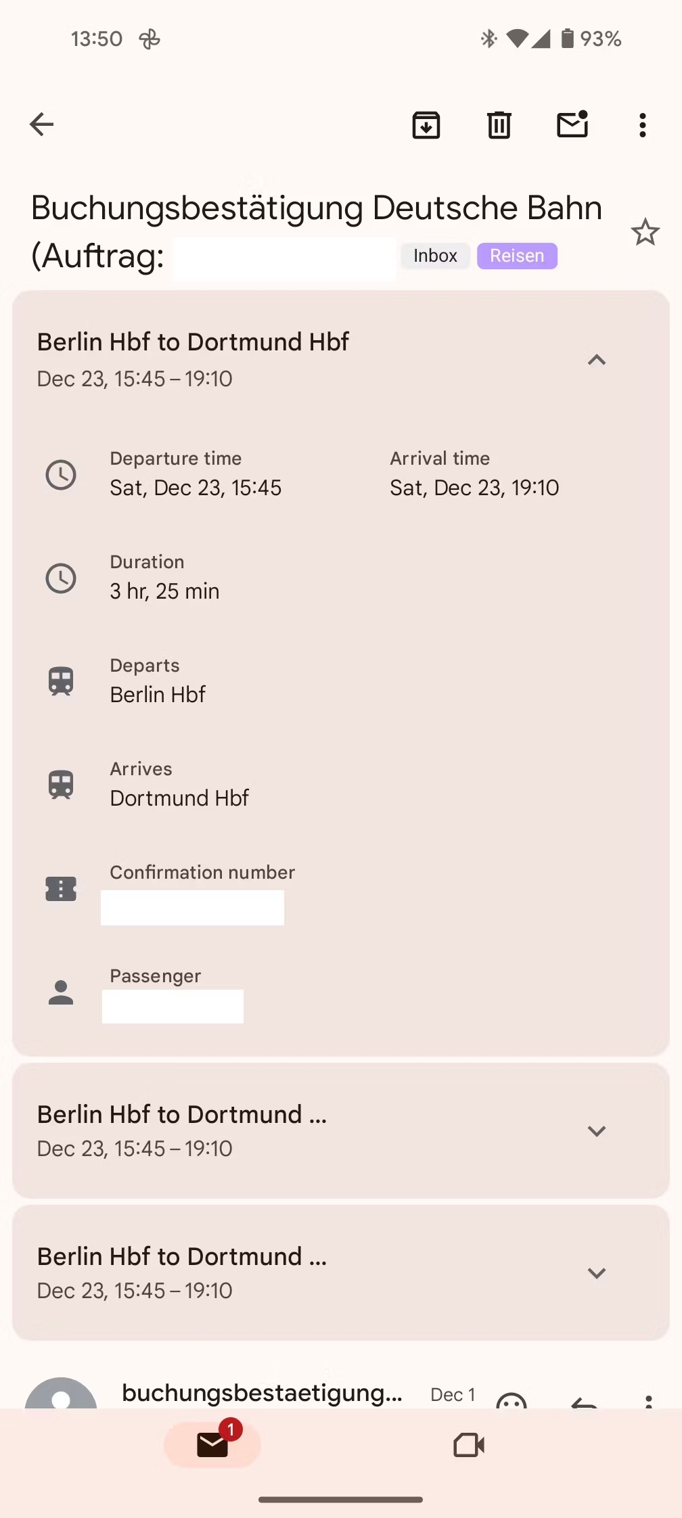Image resolution: width=682 pixels, height=1518 pixels.
Task: Collapse the first Berlin Hbf trip card
Action: click(596, 360)
